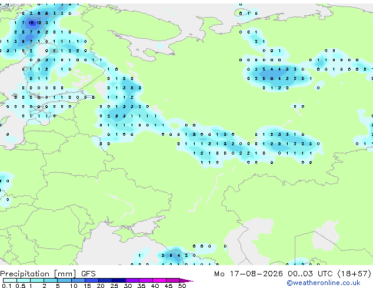Click the "18" precipitation value on map
Image resolution: width=373 pixels, height=288 pixels.
click(x=31, y=23)
